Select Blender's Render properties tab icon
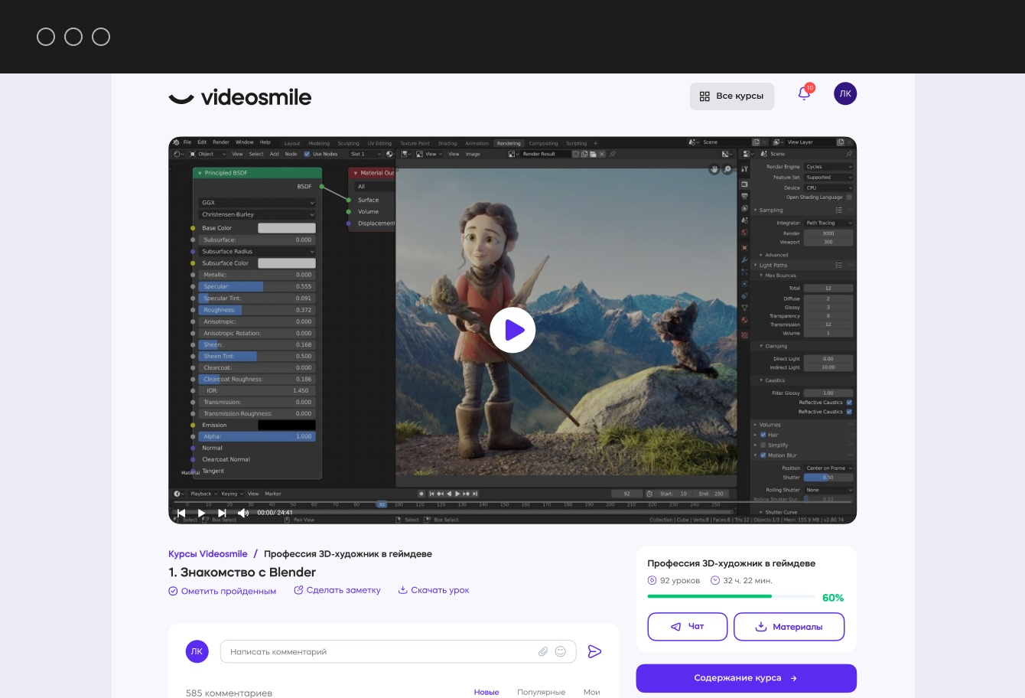Image resolution: width=1025 pixels, height=698 pixels. pos(744,184)
